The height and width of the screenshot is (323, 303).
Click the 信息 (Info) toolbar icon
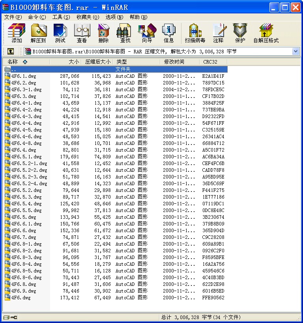click(168, 30)
